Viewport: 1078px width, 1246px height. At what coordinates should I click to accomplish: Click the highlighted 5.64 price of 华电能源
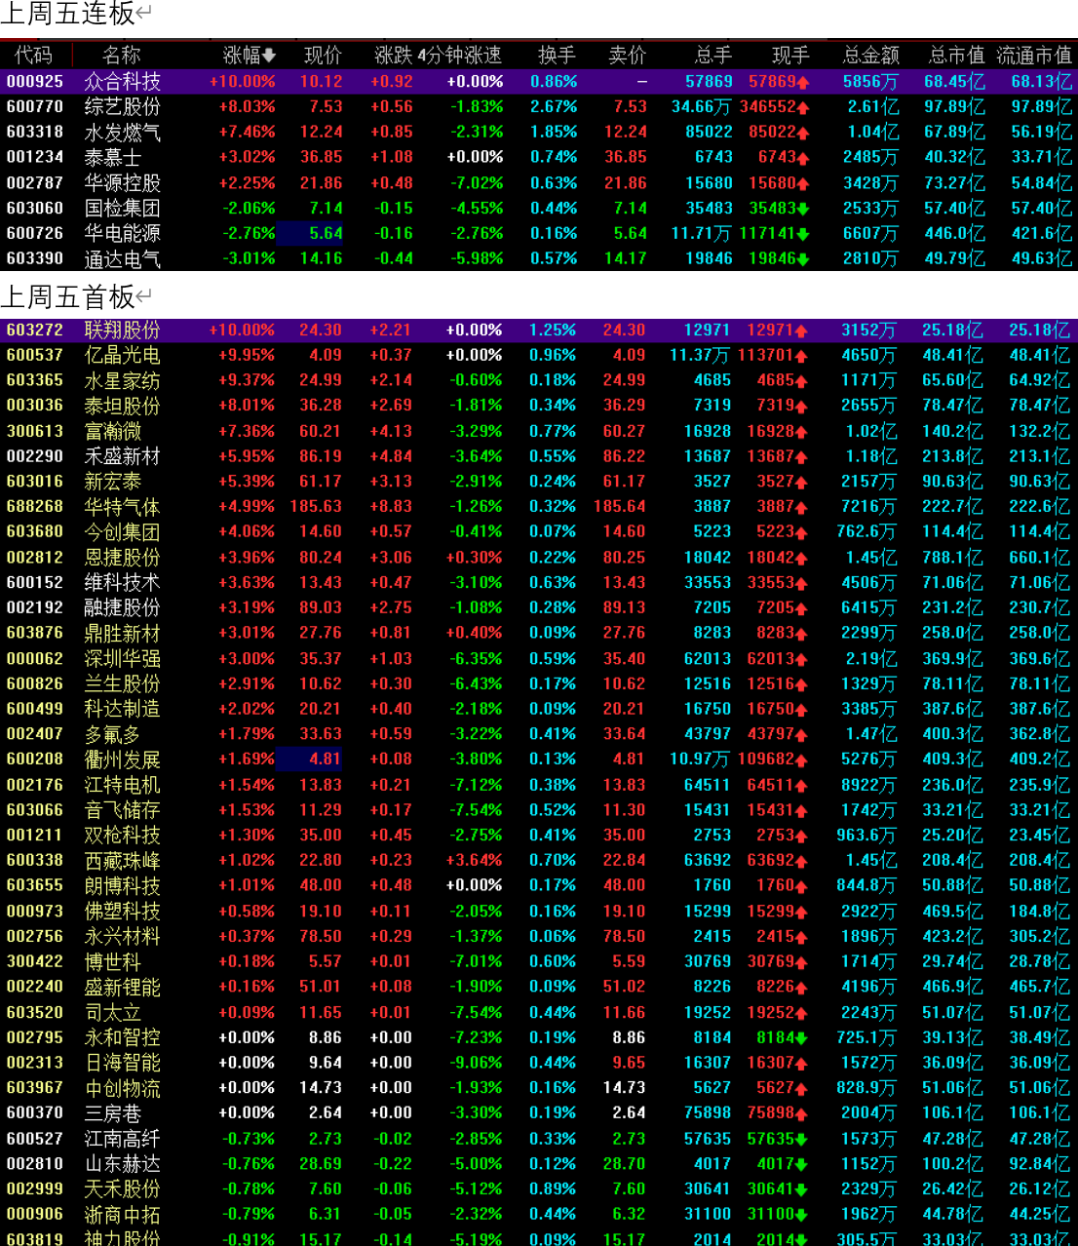click(311, 233)
